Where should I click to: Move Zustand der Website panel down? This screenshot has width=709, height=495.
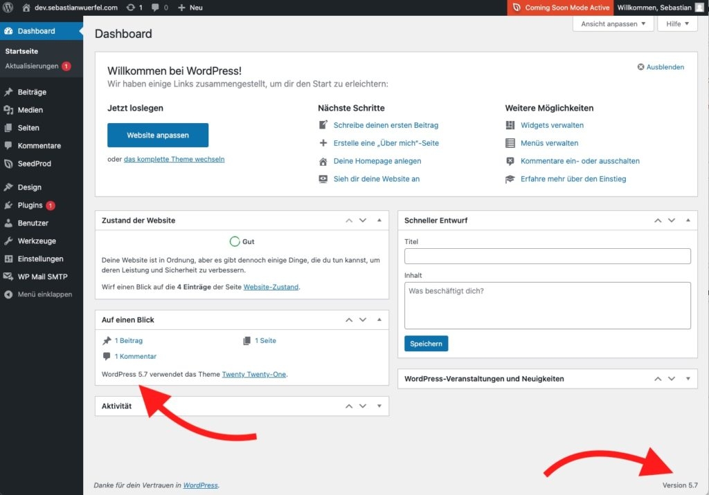point(363,221)
